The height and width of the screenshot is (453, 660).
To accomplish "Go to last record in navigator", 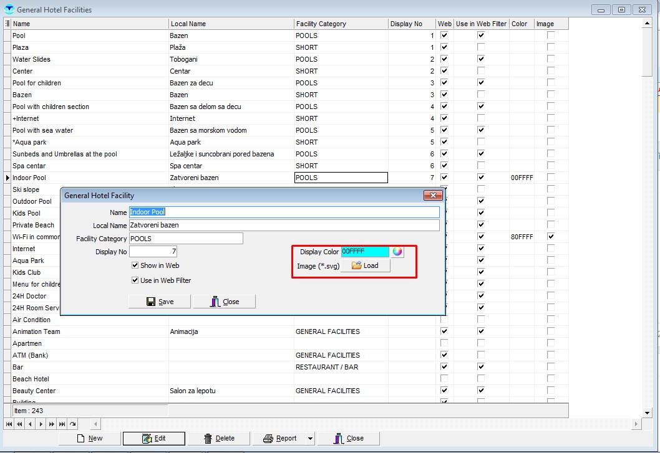I will [x=62, y=424].
